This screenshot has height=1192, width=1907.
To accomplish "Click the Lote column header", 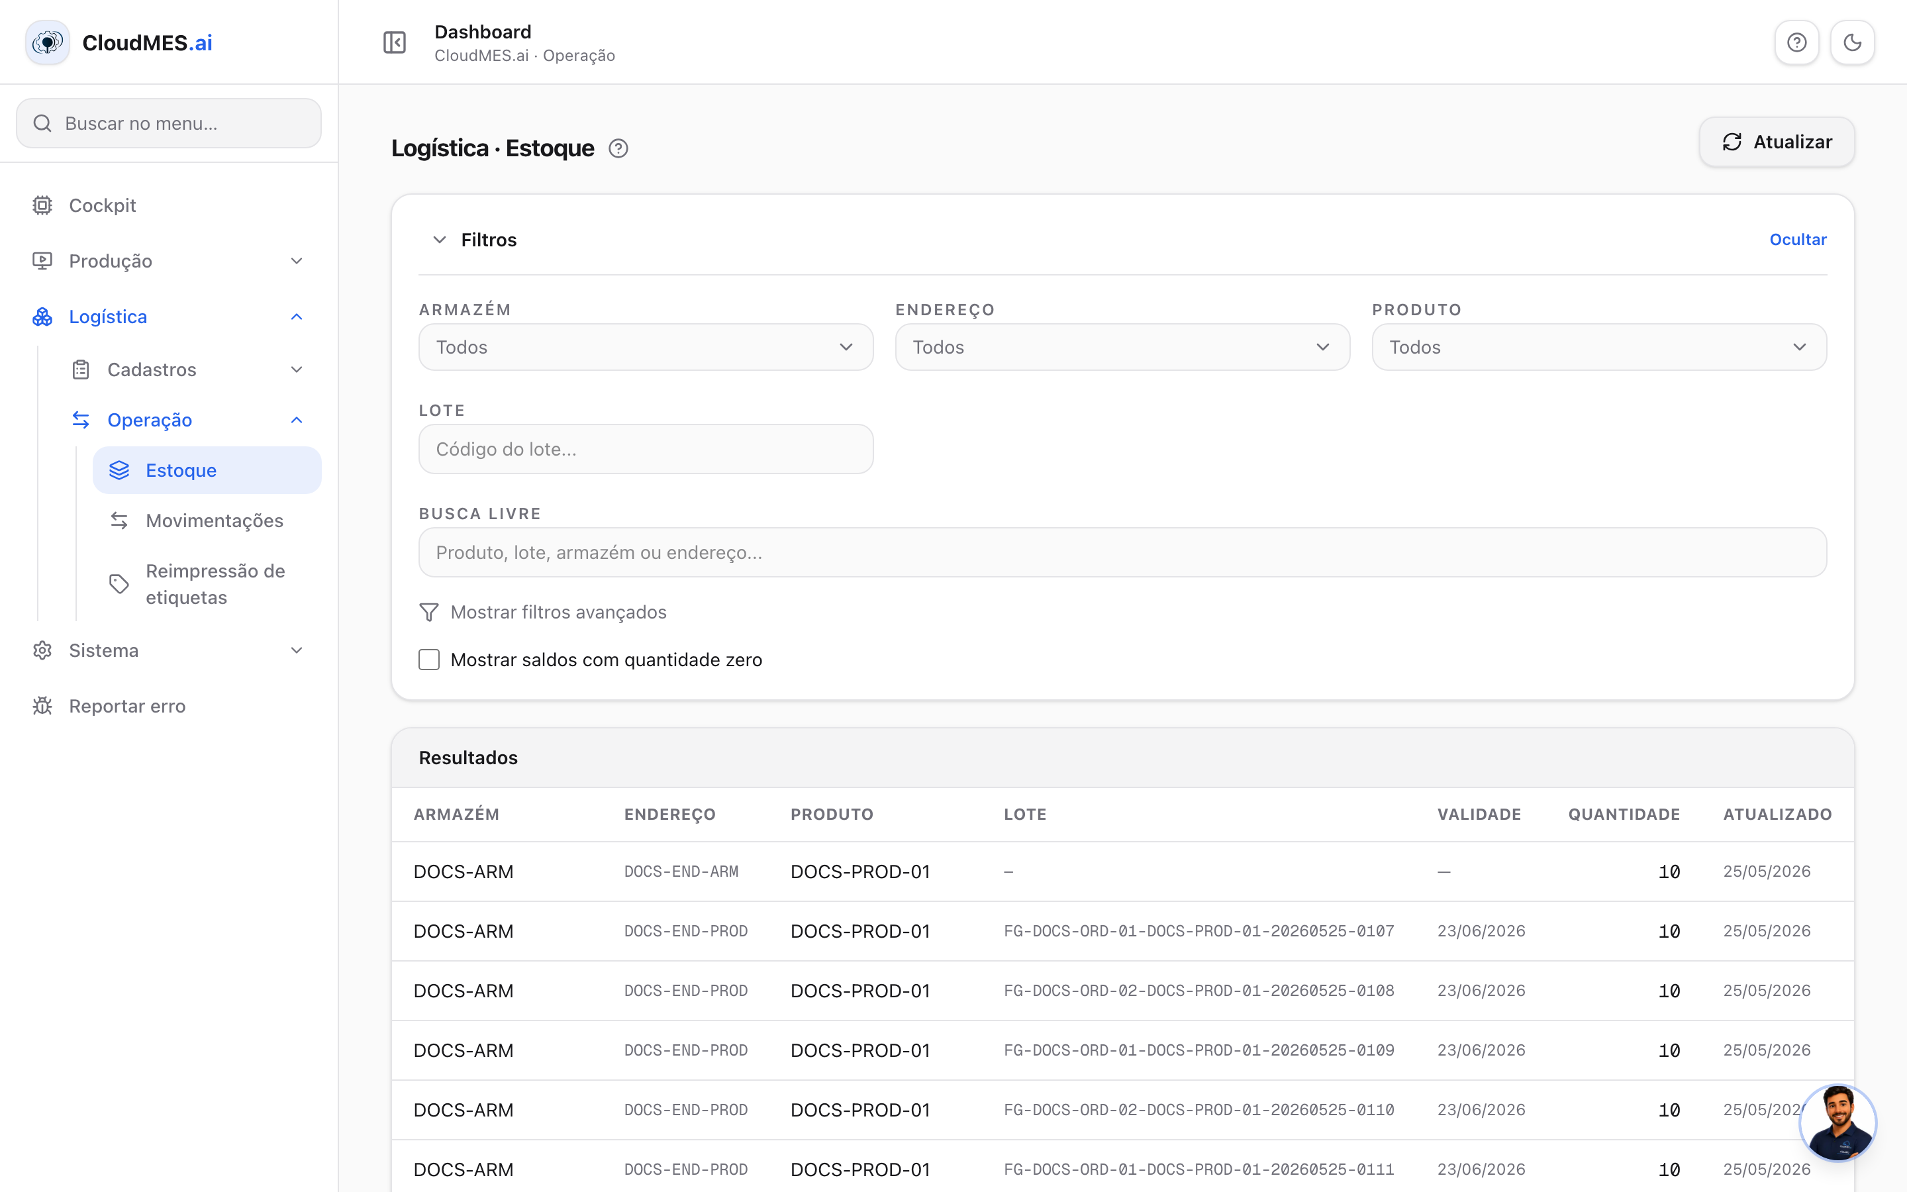I will [x=1024, y=815].
